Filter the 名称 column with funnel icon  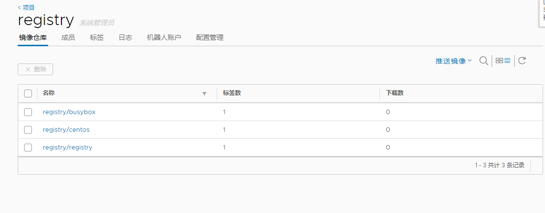(x=204, y=93)
